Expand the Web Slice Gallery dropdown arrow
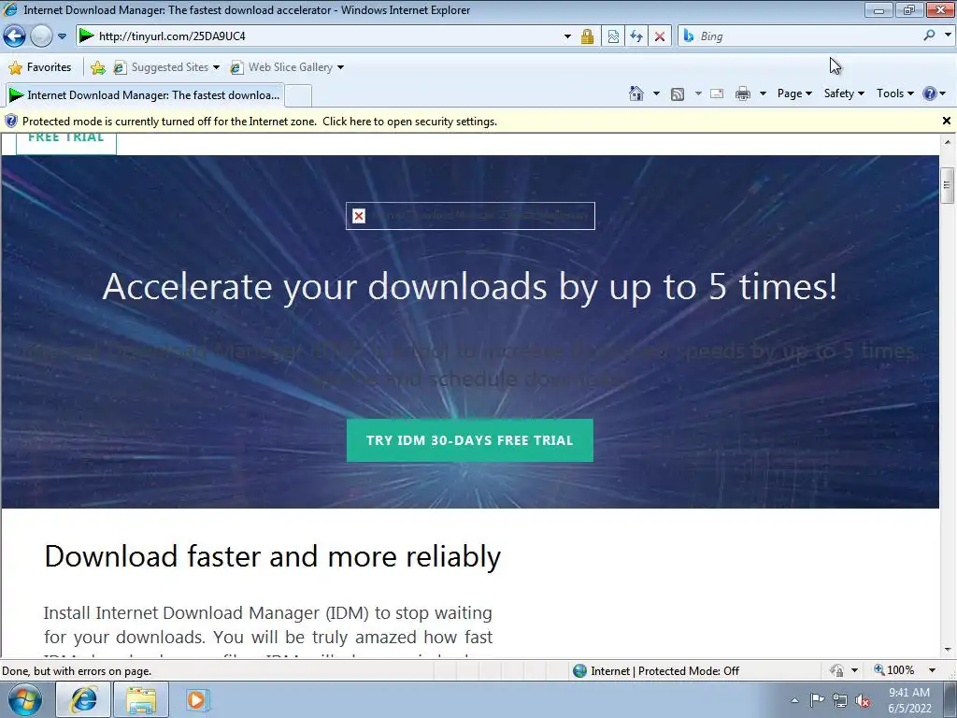The height and width of the screenshot is (718, 957). (340, 67)
